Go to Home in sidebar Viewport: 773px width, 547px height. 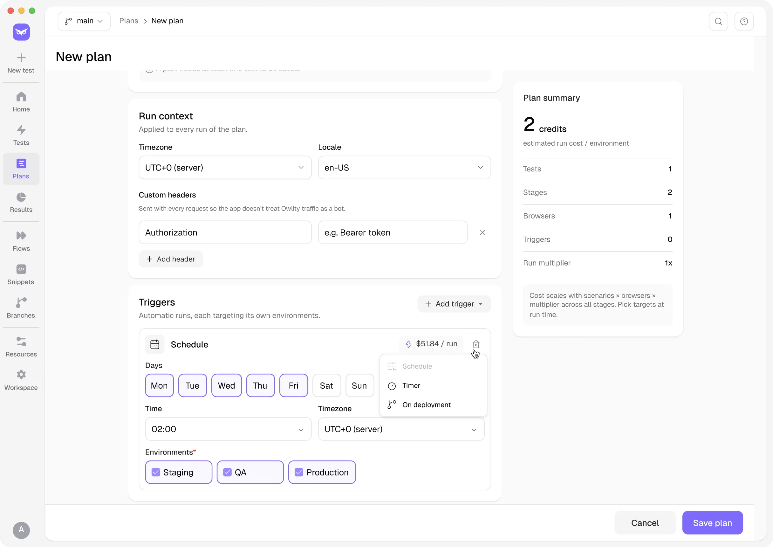(x=21, y=102)
